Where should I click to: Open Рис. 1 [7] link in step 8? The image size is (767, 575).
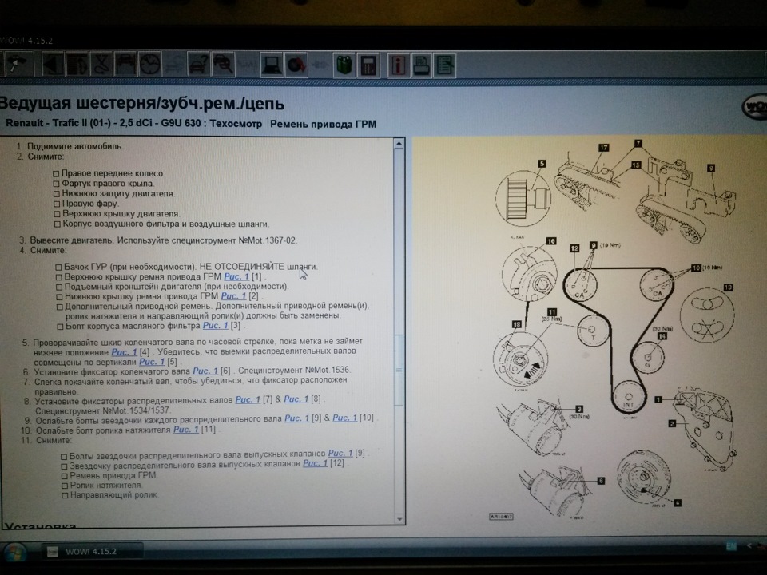[x=248, y=399]
